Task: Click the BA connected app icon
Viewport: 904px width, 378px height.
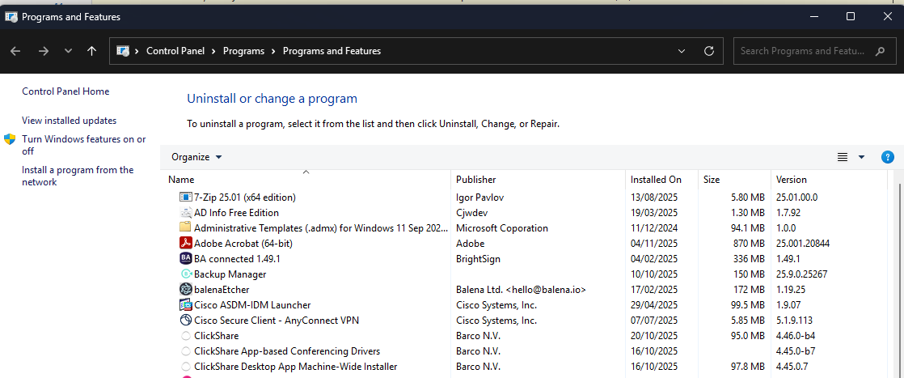Action: [x=185, y=259]
